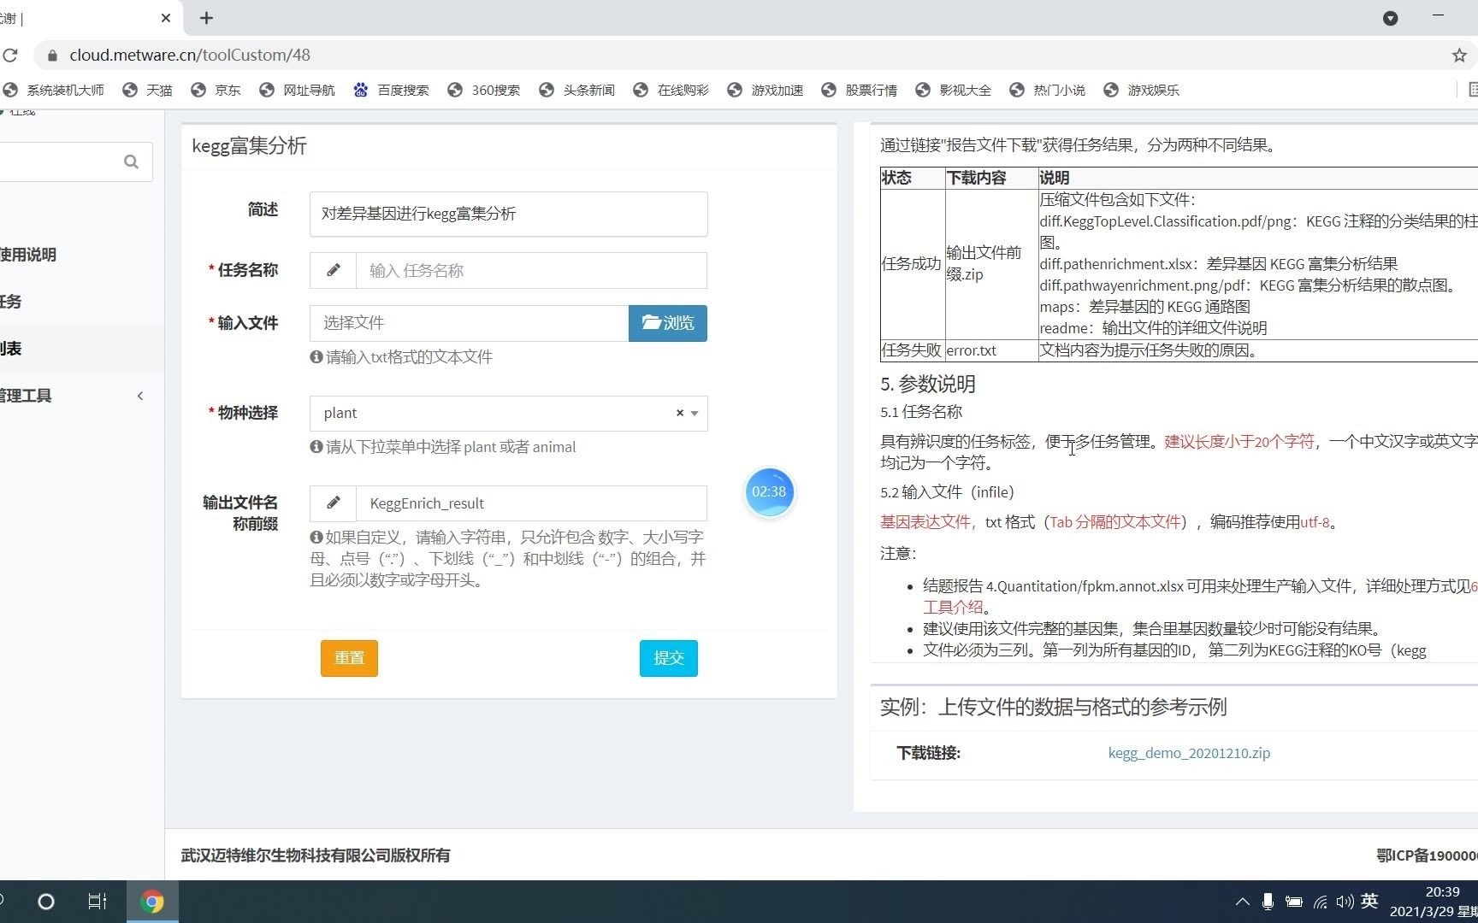Click the 浏览 browse button
1478x923 pixels.
(x=667, y=323)
